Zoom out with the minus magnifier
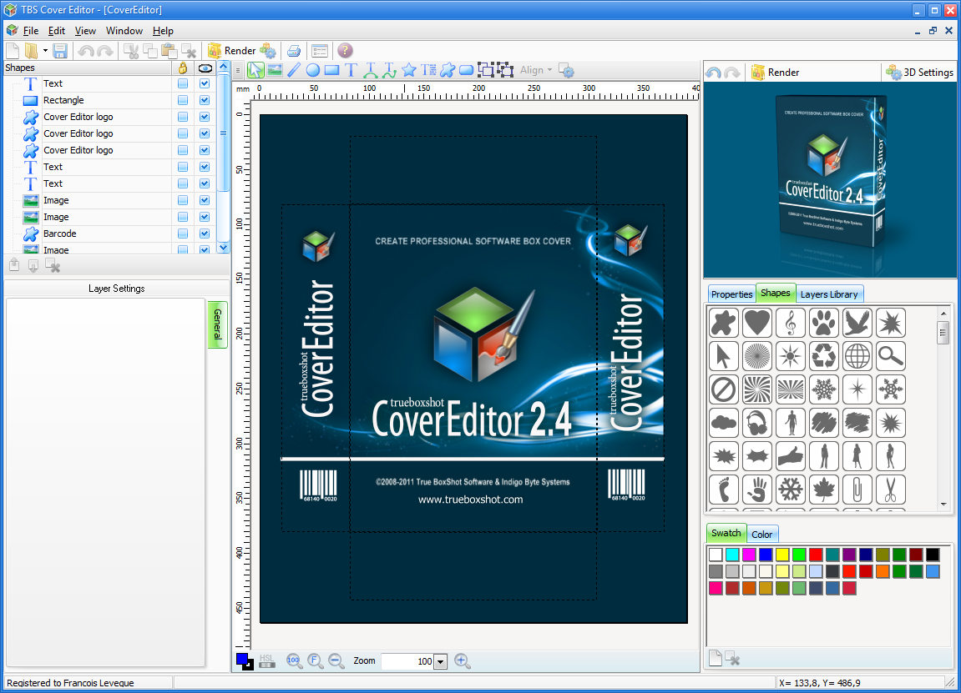The width and height of the screenshot is (961, 693). 336,661
